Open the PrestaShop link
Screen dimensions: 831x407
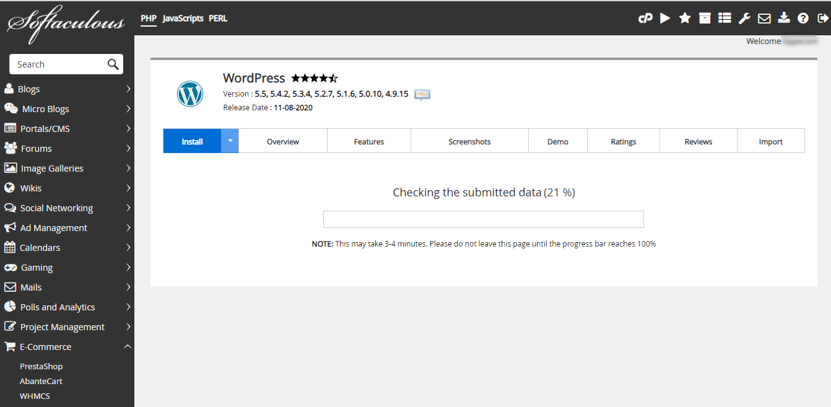(x=41, y=366)
